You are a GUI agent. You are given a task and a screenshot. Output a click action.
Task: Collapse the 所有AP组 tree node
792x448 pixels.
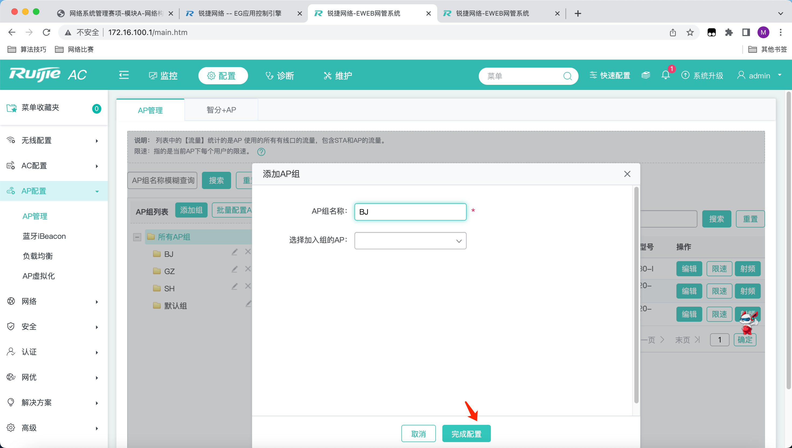pos(137,237)
